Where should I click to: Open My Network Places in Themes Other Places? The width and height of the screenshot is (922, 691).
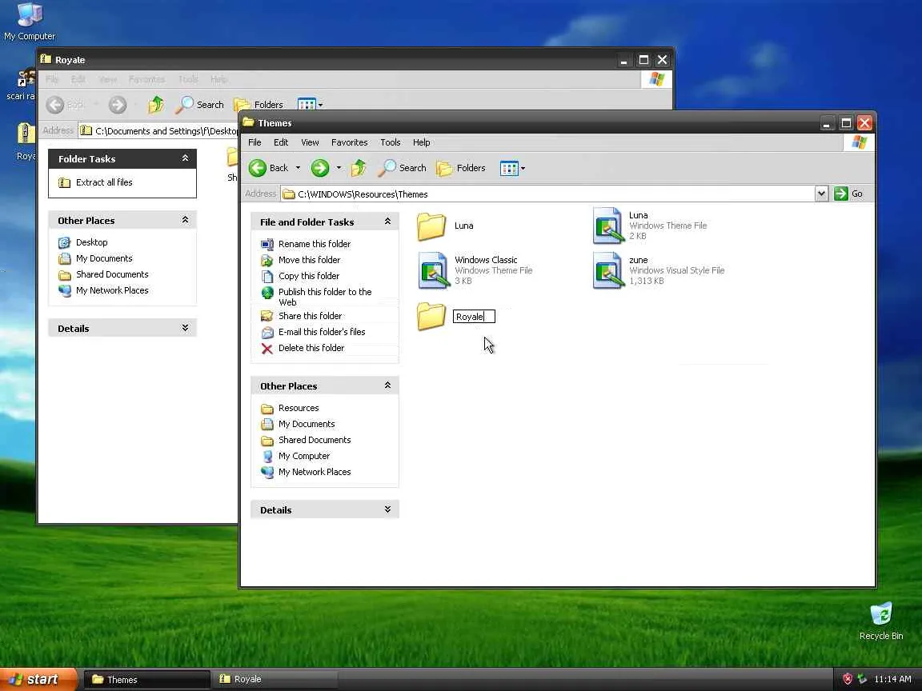pos(315,472)
